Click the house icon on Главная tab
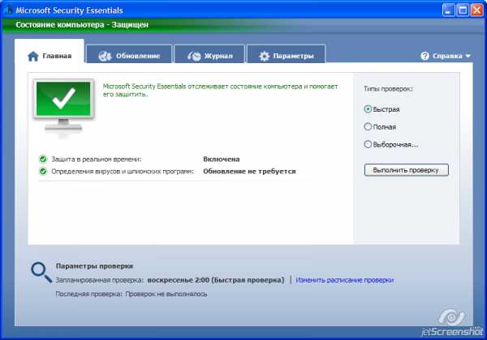The height and width of the screenshot is (340, 487). 33,56
